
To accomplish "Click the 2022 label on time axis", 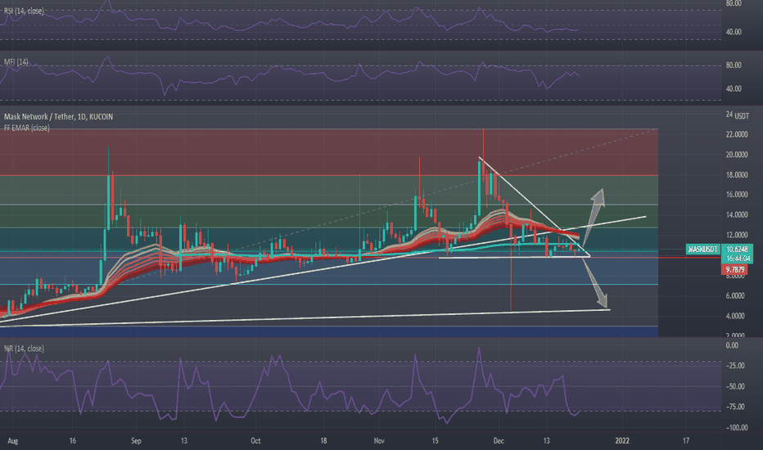I will pos(622,441).
